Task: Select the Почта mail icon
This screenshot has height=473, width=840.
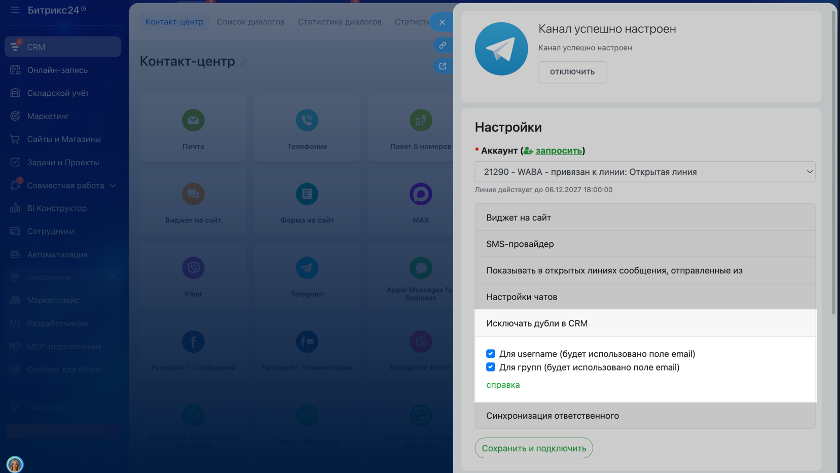Action: coord(193,120)
